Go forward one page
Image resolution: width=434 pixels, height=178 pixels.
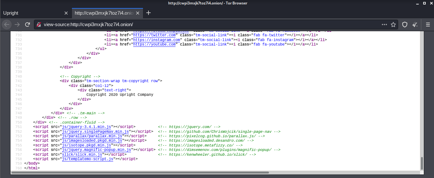tap(17, 25)
